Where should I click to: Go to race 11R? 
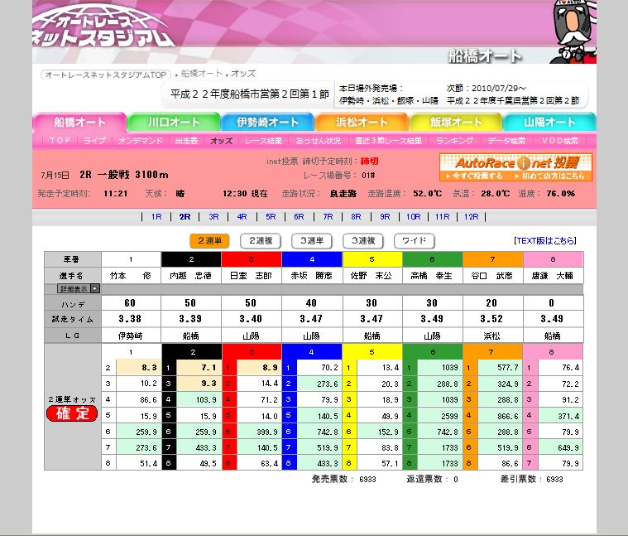(x=442, y=217)
